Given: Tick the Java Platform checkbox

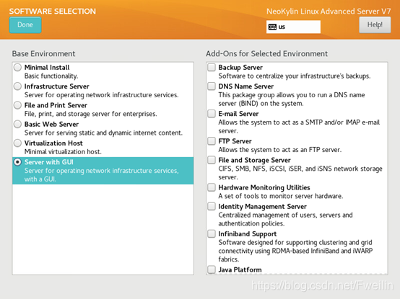Looking at the screenshot, I should (212, 269).
